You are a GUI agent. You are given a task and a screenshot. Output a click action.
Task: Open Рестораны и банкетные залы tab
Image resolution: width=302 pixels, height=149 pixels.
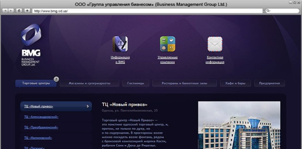pyautogui.click(x=184, y=83)
